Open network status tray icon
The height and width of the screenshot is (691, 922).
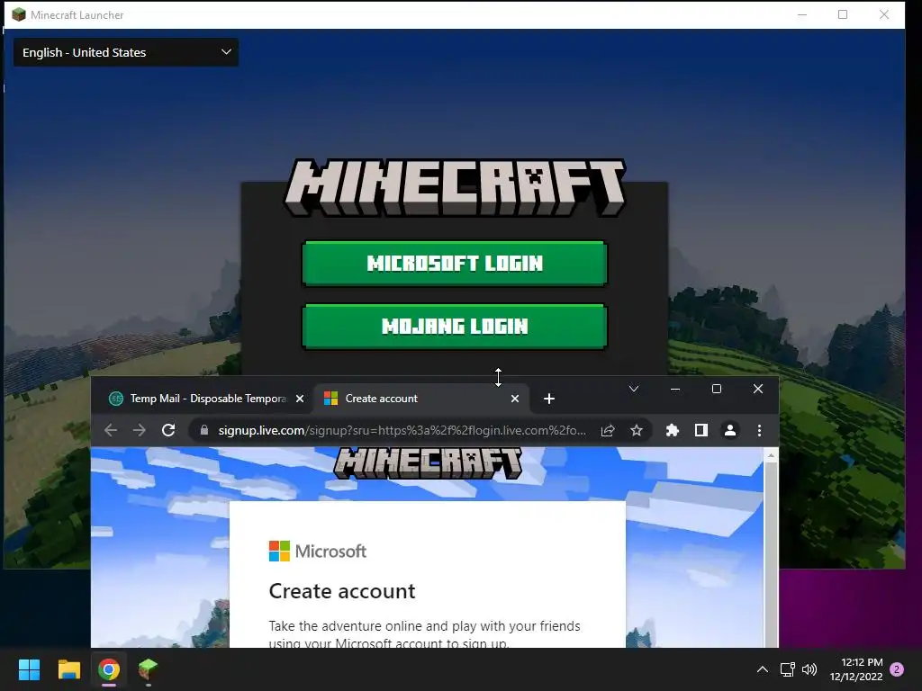click(x=787, y=669)
